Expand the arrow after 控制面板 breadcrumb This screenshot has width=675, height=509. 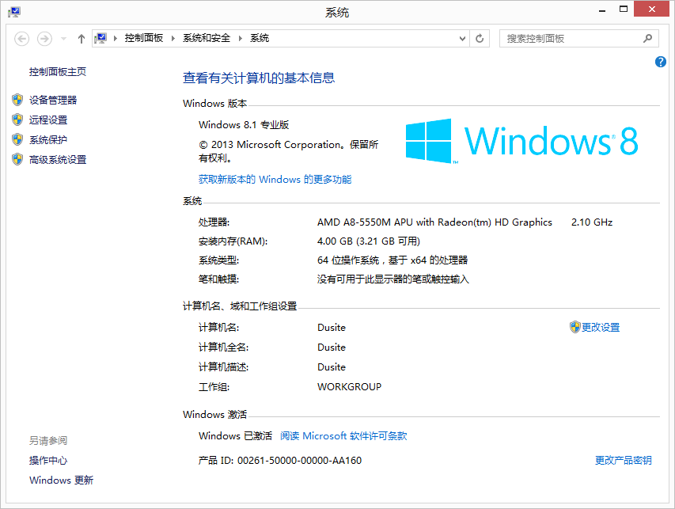point(173,38)
